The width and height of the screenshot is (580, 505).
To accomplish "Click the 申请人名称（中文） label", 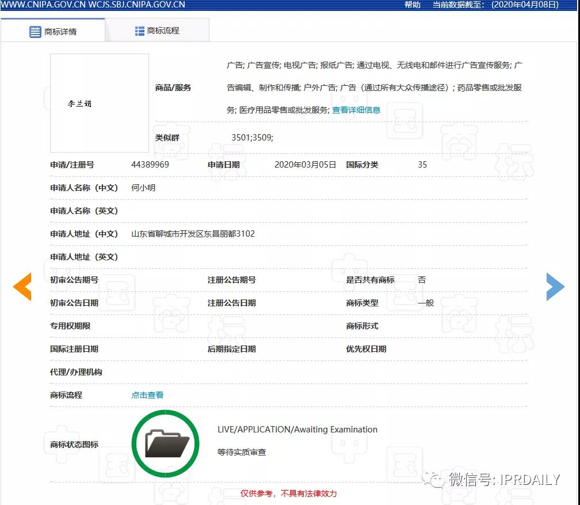I will pyautogui.click(x=84, y=188).
